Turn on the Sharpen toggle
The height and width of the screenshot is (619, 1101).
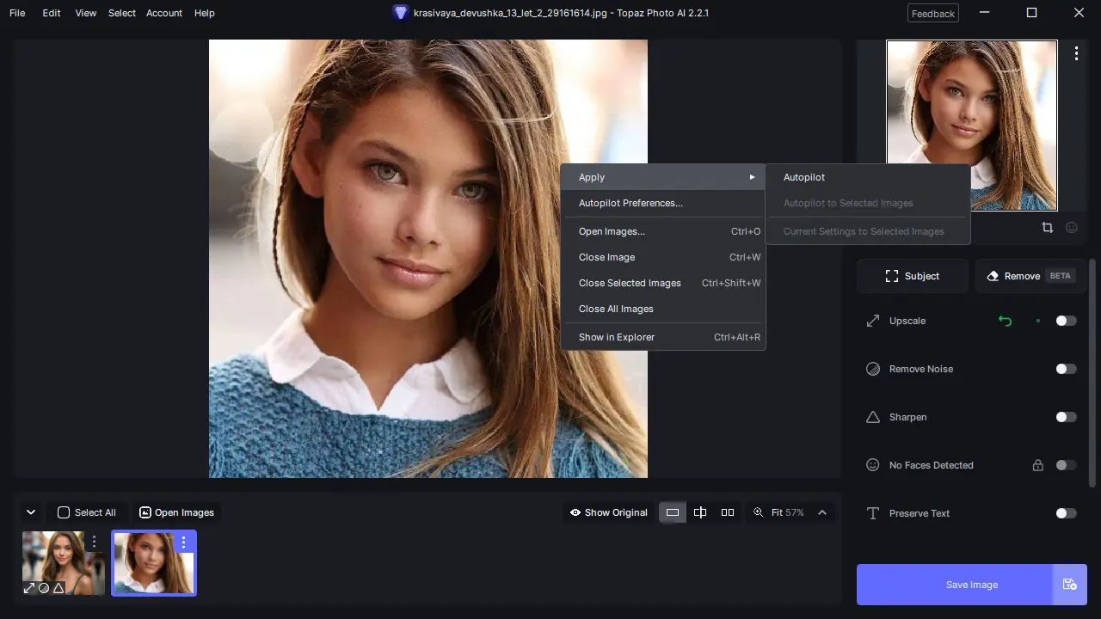[1066, 417]
